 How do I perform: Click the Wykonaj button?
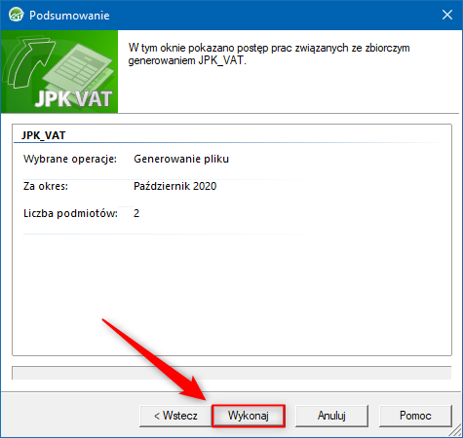tap(249, 416)
